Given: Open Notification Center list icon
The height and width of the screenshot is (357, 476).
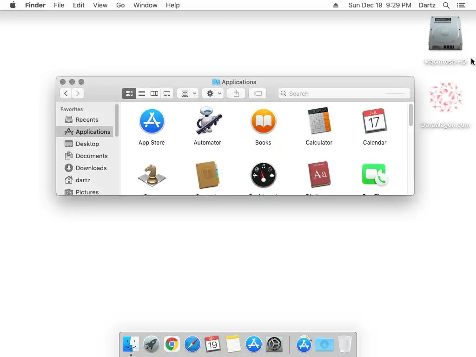Looking at the screenshot, I should click(461, 5).
